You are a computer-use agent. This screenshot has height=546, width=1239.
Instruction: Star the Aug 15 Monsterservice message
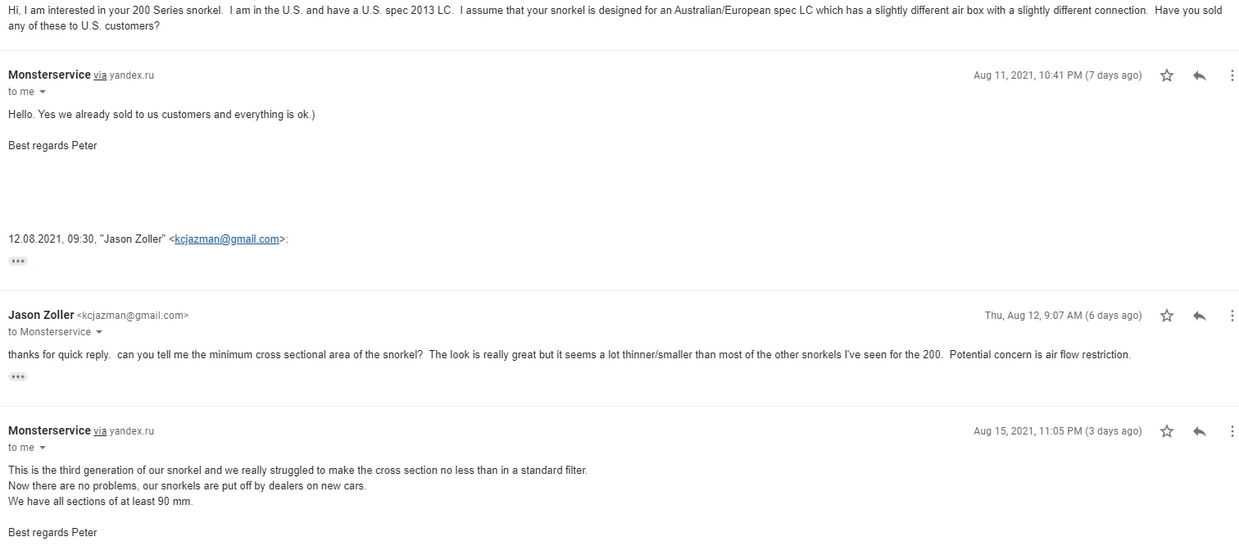(x=1167, y=431)
